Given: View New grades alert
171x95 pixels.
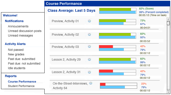Looking at the screenshot, I should point(16,55).
